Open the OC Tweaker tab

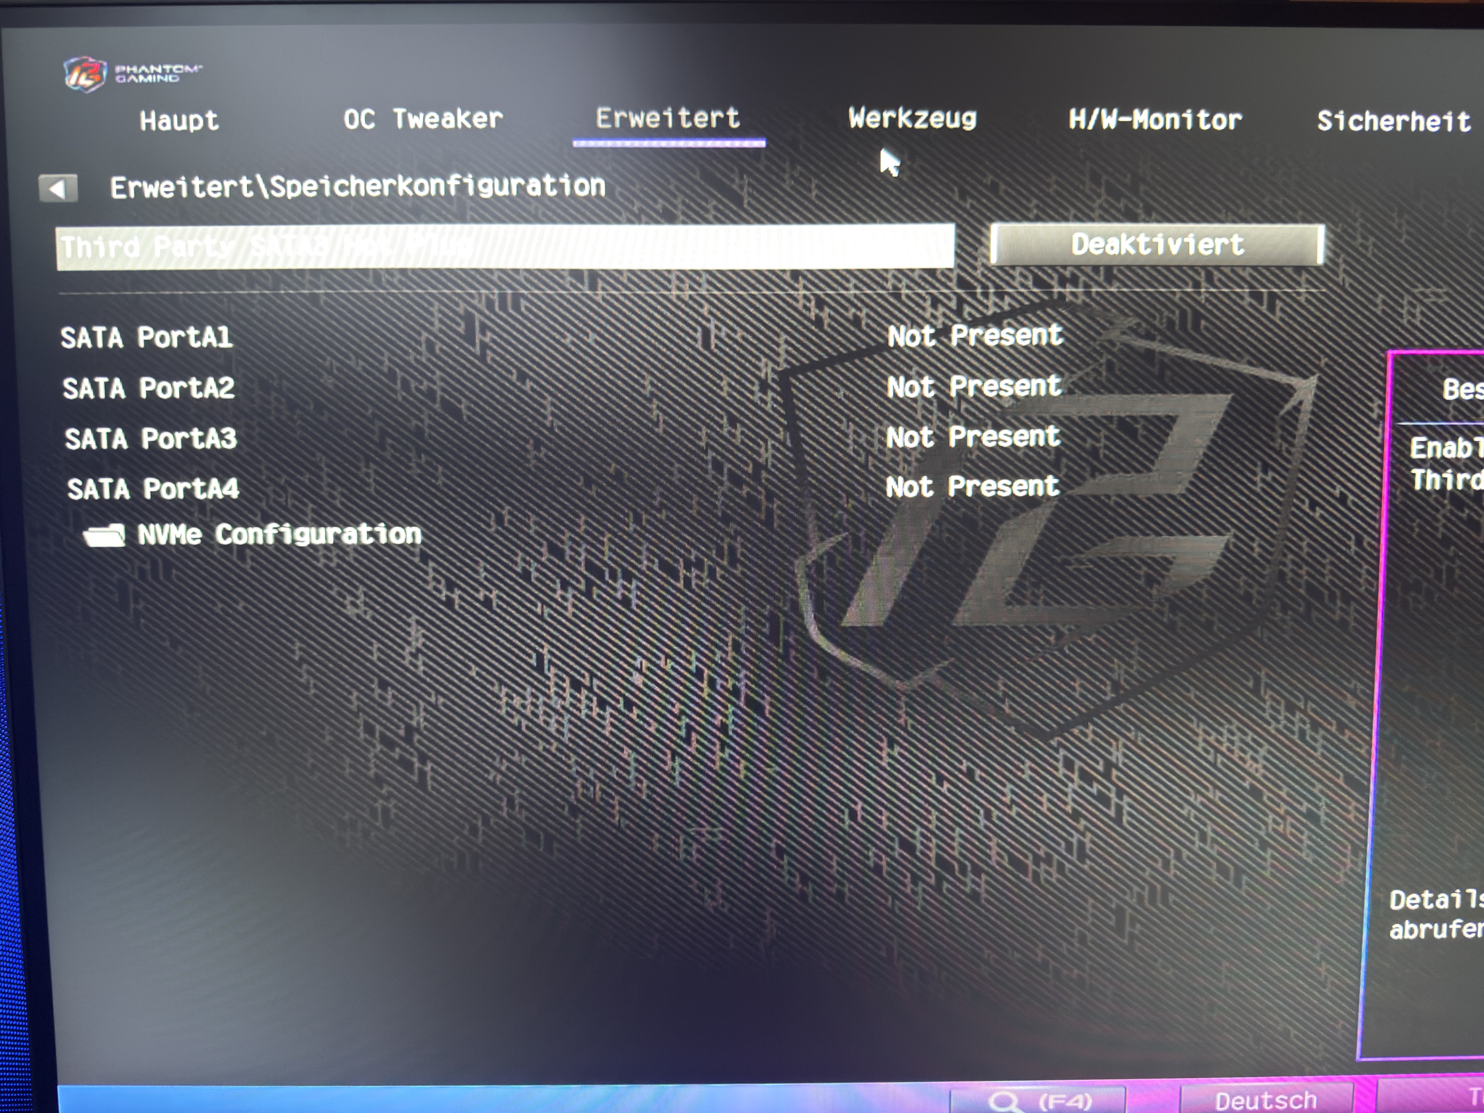pyautogui.click(x=423, y=119)
